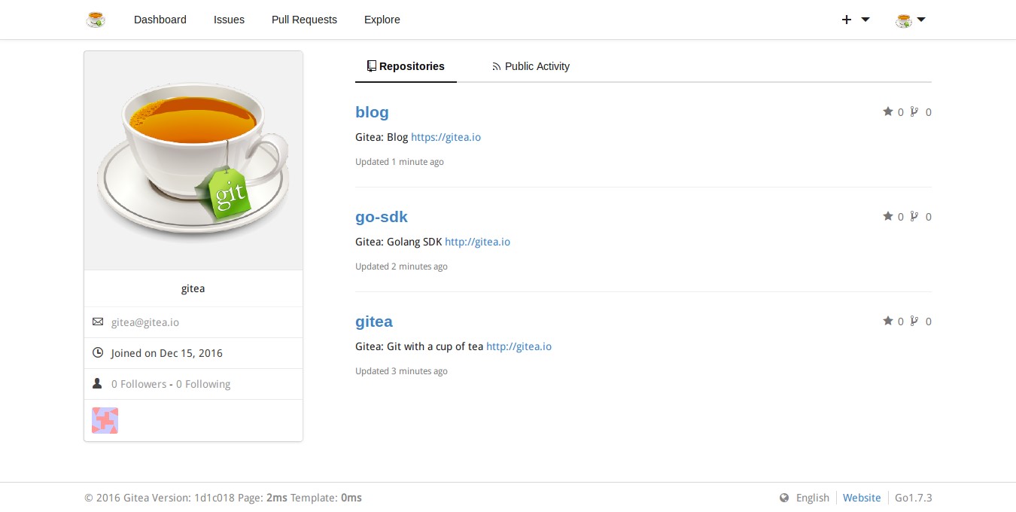Screen dimensions: 1016x512
Task: Switch to the Public Activity tab
Action: coord(531,66)
